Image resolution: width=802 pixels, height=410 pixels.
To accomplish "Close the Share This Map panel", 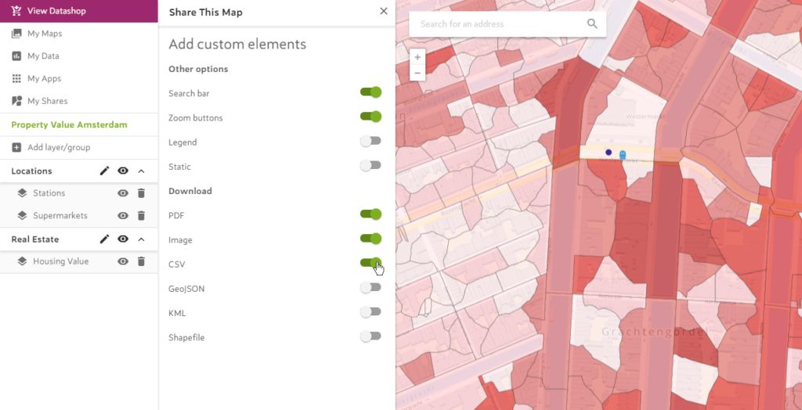I will (384, 11).
